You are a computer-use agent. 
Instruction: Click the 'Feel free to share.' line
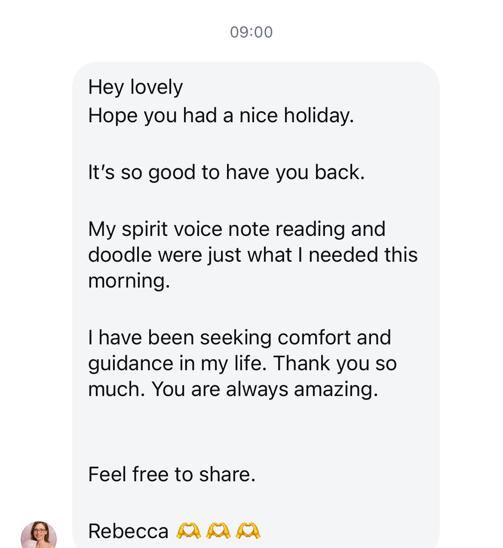pyautogui.click(x=172, y=474)
